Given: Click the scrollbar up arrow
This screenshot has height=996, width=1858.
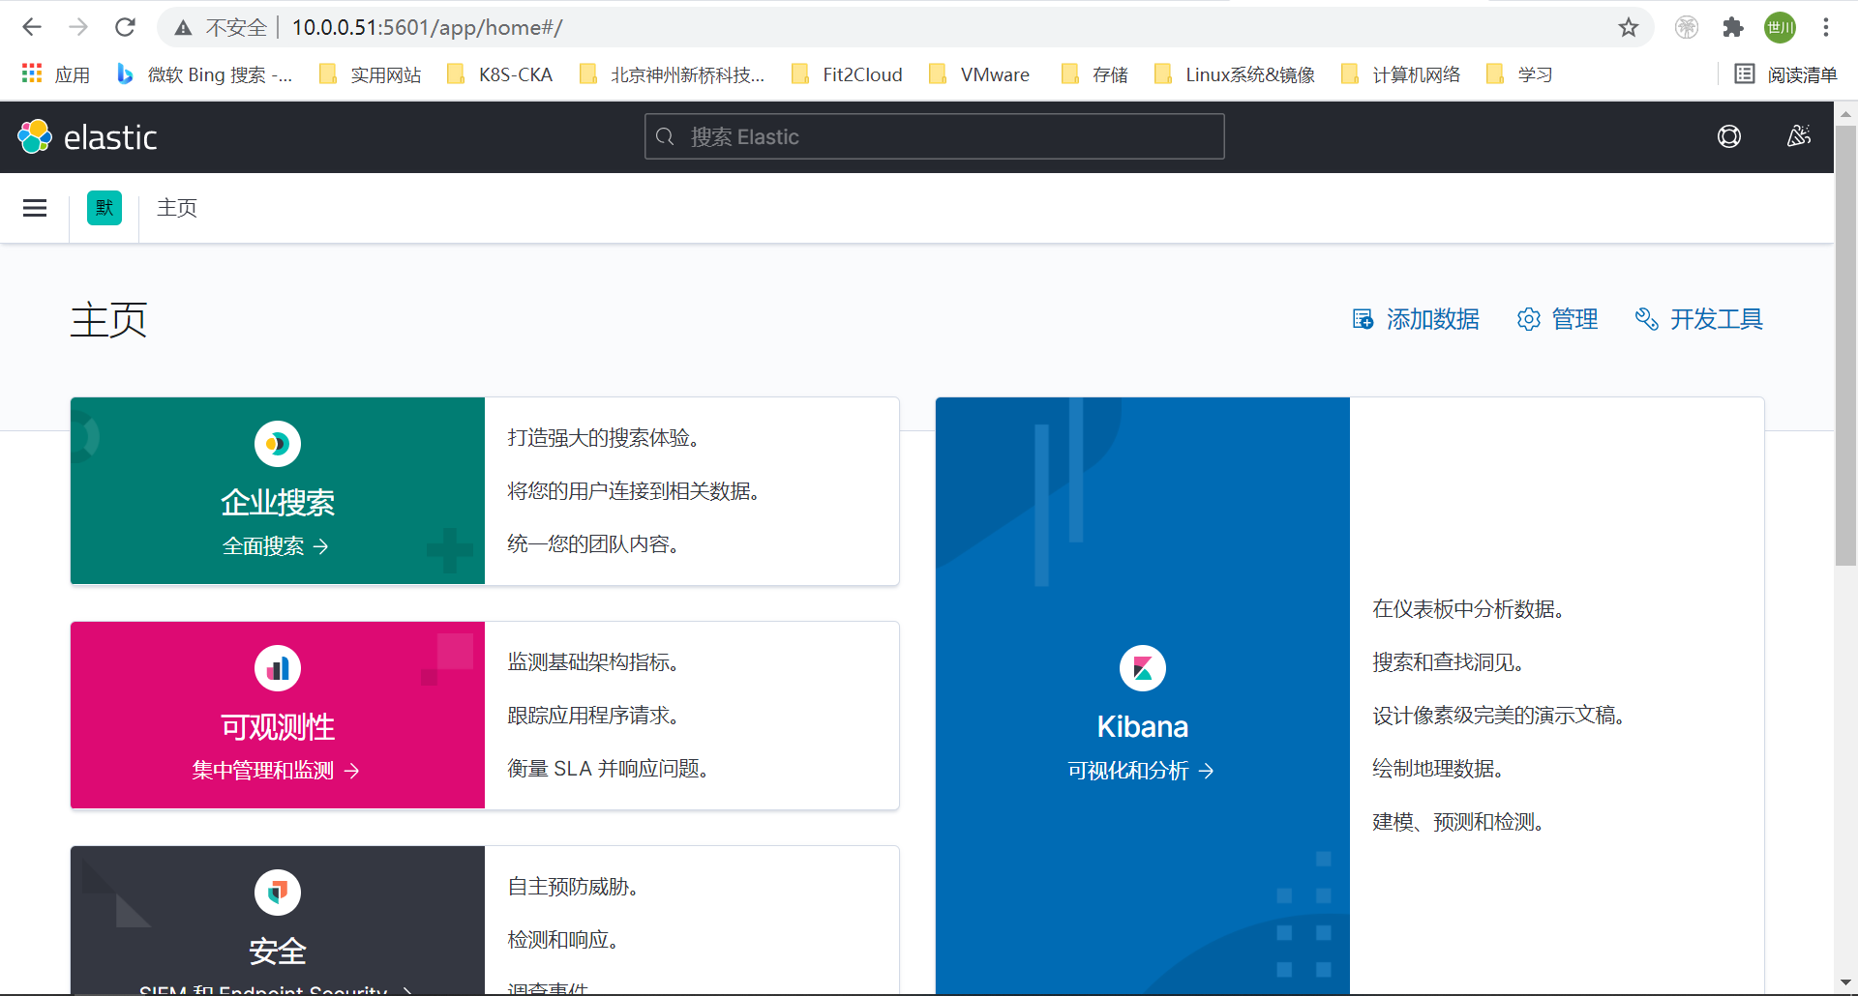Looking at the screenshot, I should pyautogui.click(x=1845, y=113).
